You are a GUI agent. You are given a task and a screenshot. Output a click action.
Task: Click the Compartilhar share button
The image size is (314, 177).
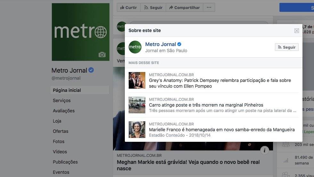184,8
